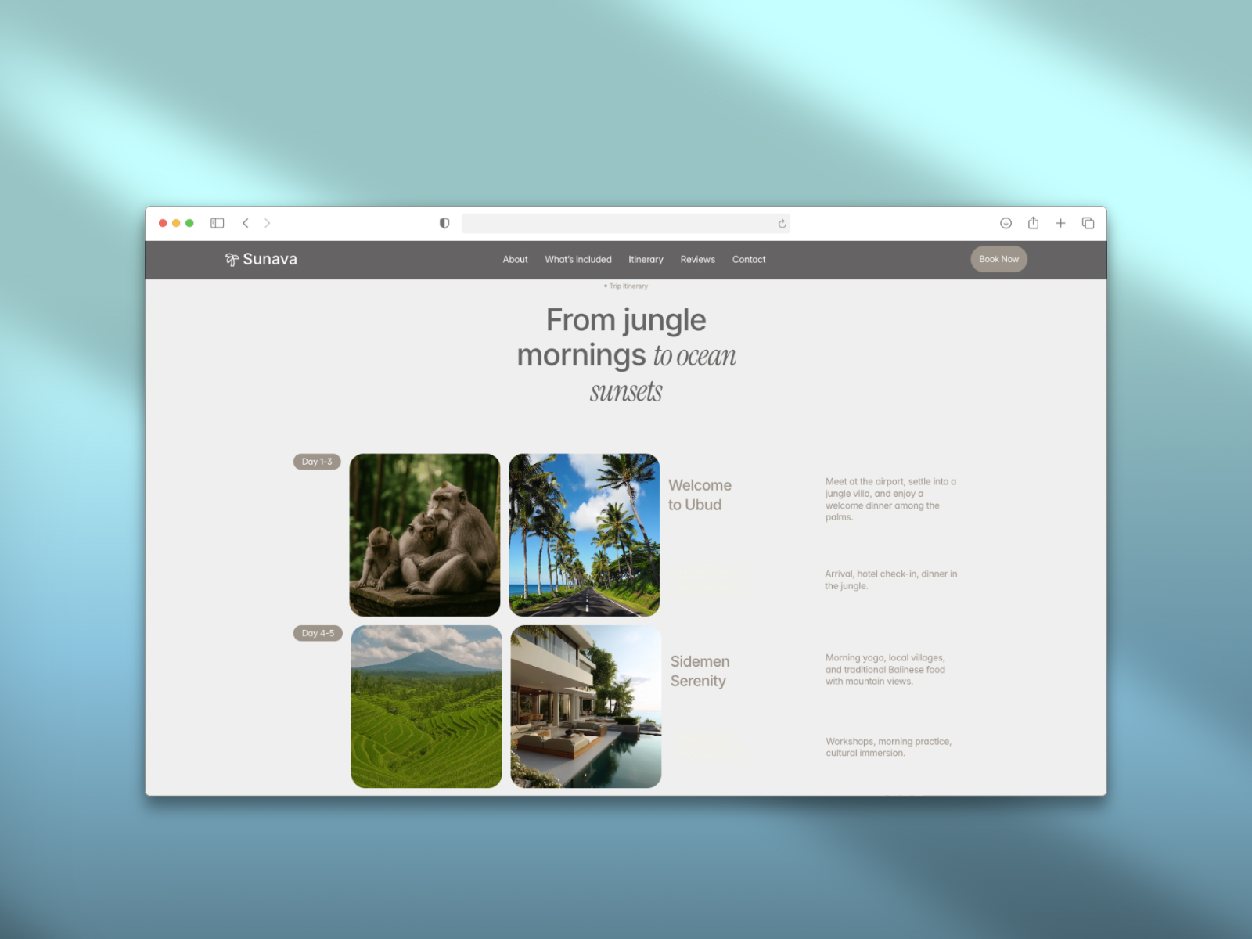
Task: Open the rice terraces mountain photo
Action: pyautogui.click(x=426, y=707)
